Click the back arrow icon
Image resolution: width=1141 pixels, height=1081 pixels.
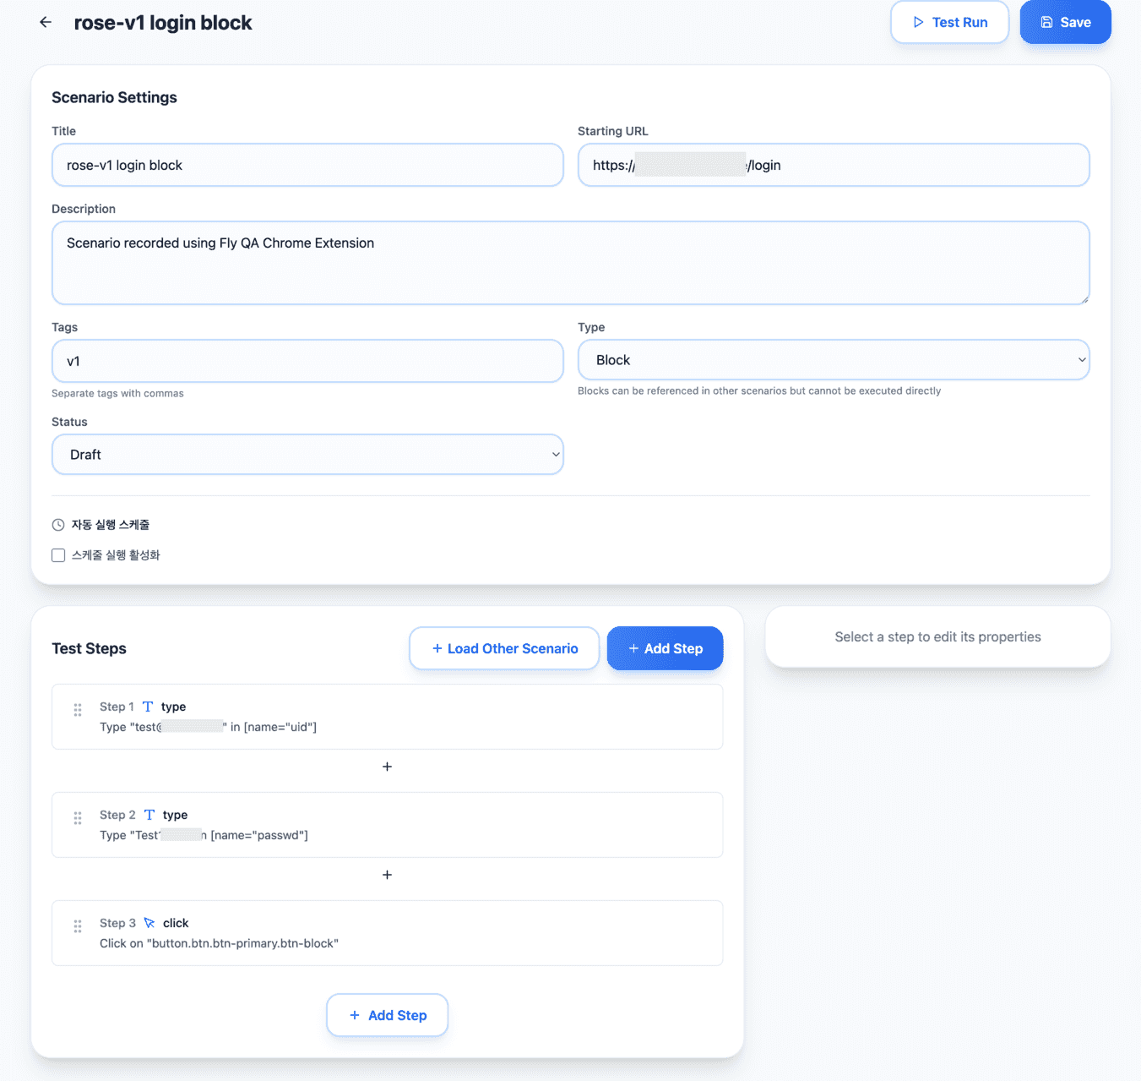[46, 23]
